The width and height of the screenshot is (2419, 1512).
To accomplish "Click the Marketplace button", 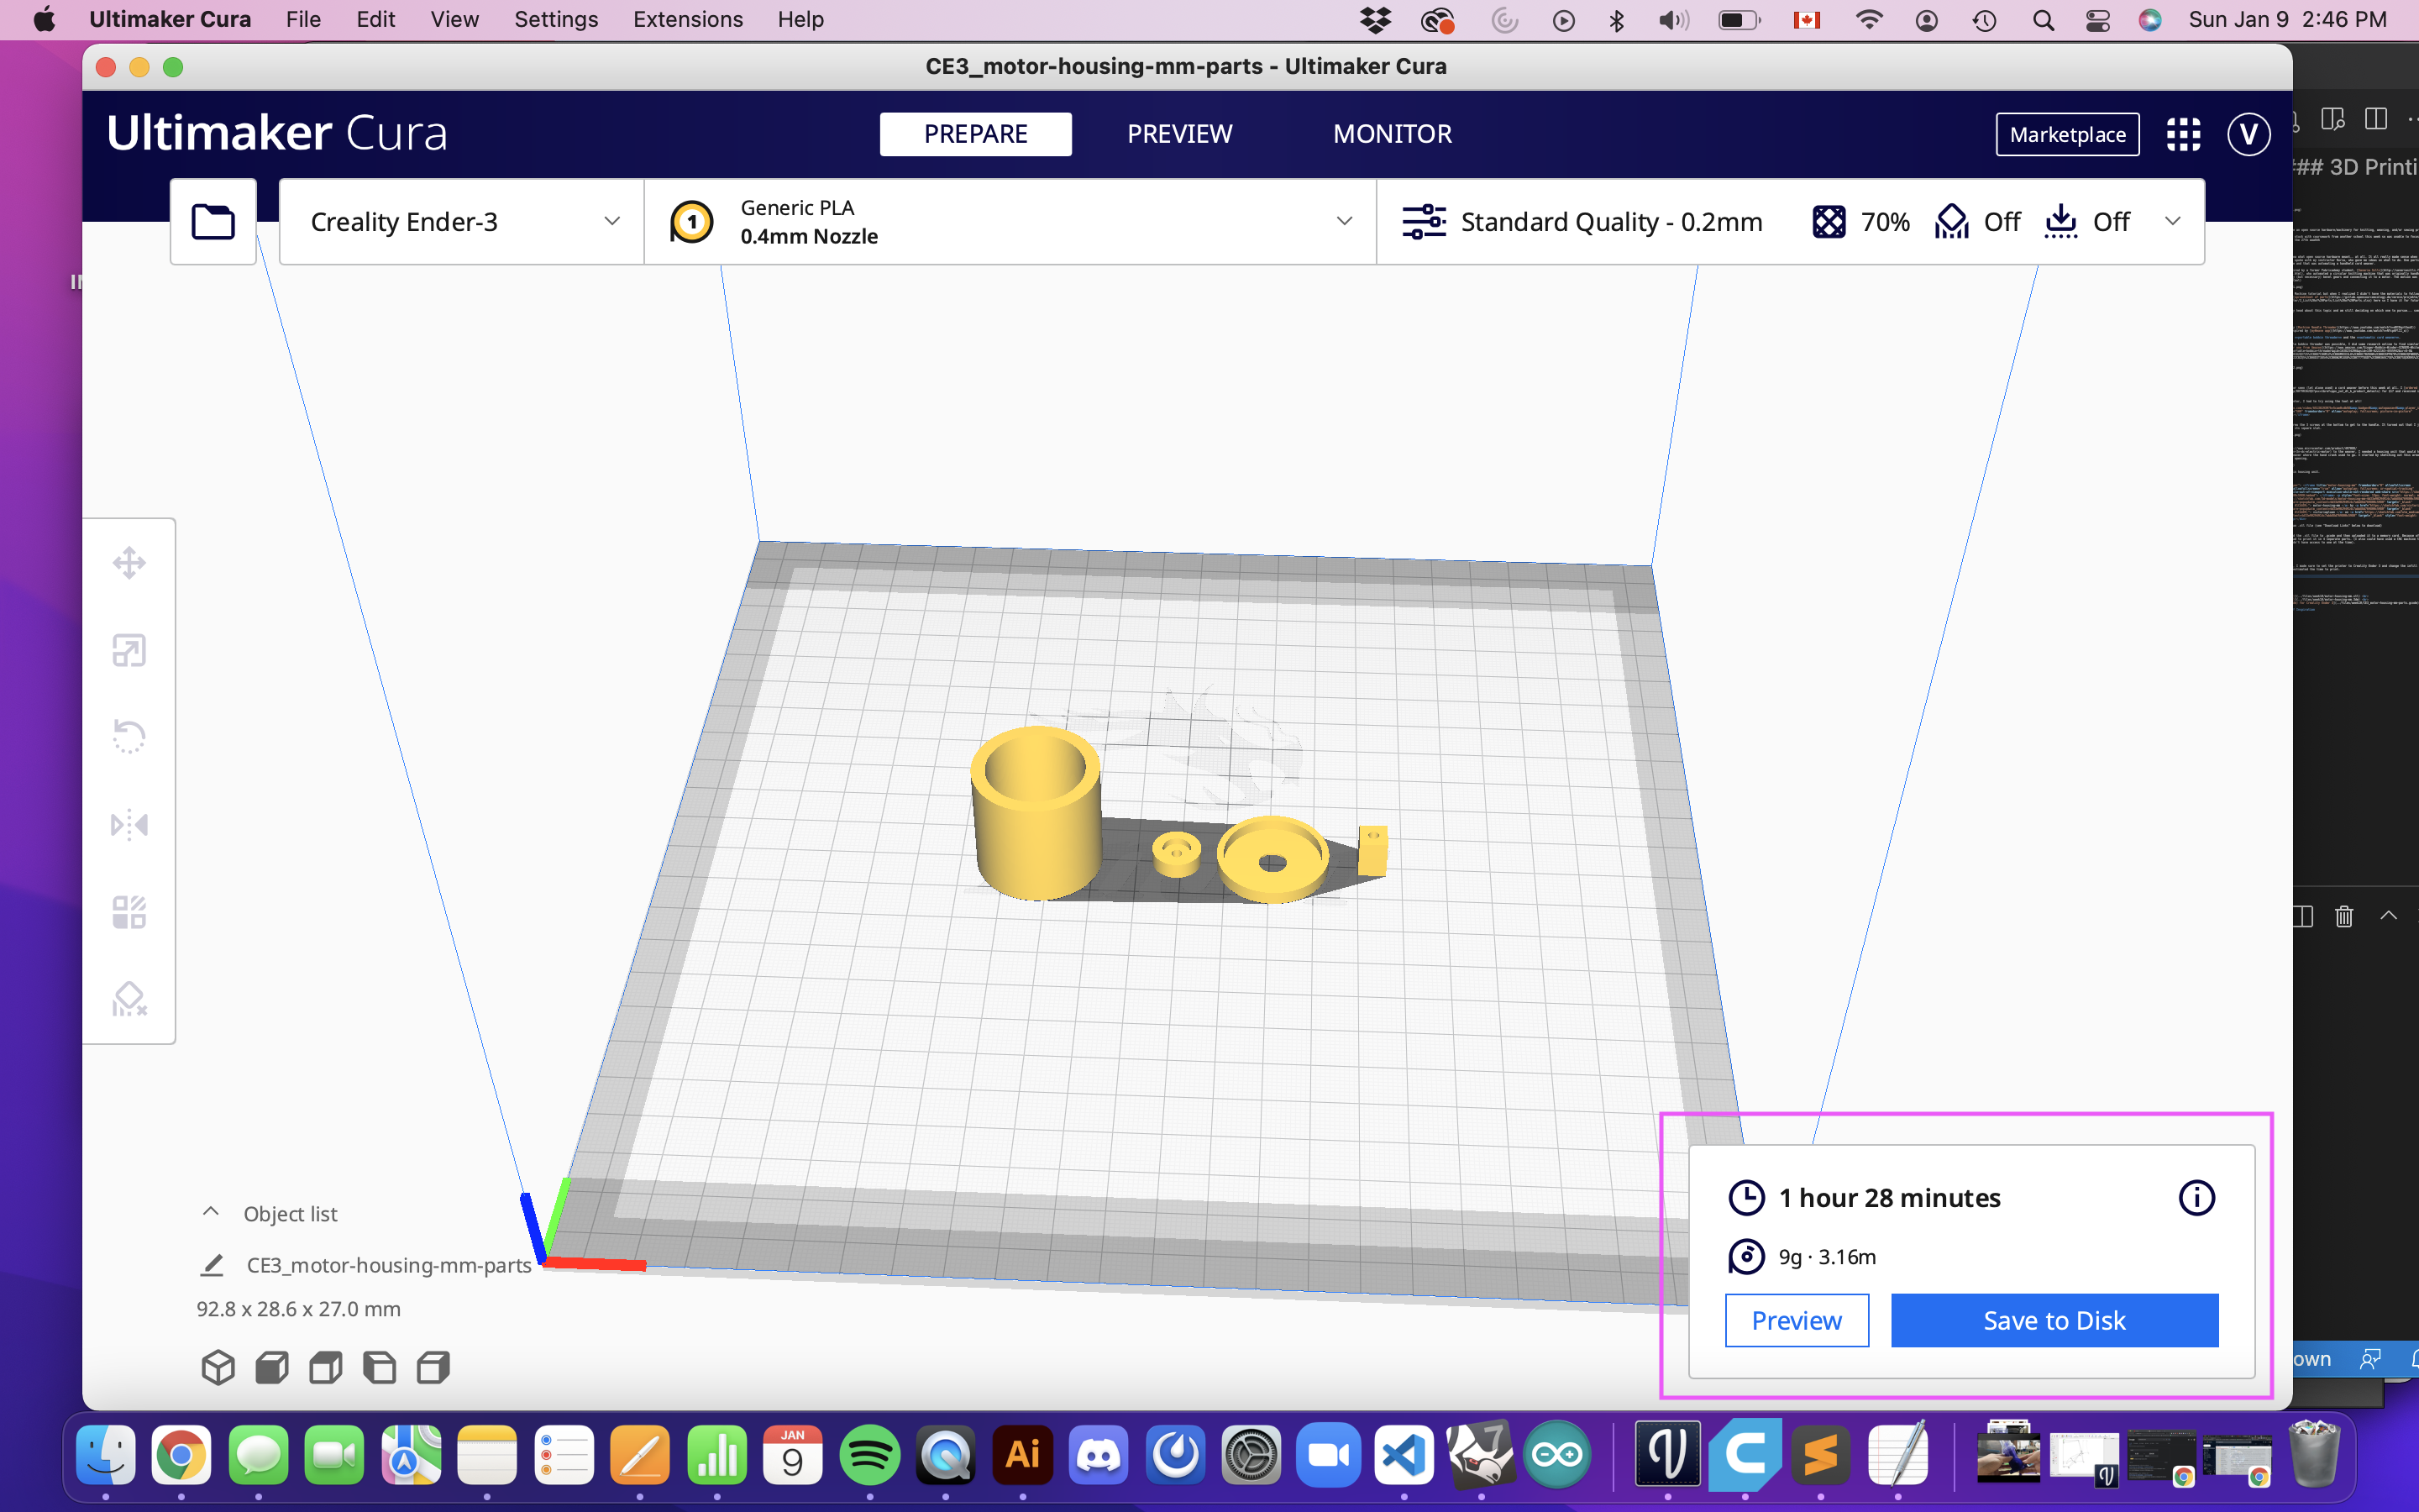I will (x=2067, y=134).
